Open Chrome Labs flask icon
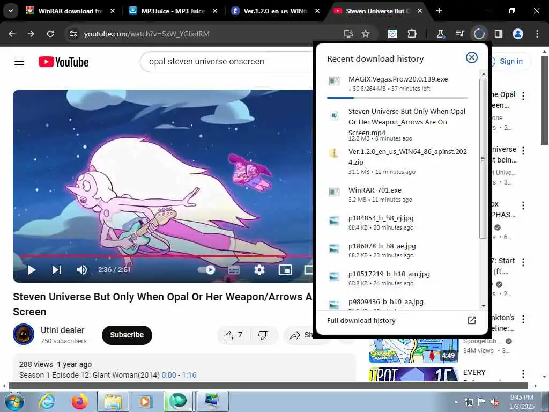 (441, 34)
